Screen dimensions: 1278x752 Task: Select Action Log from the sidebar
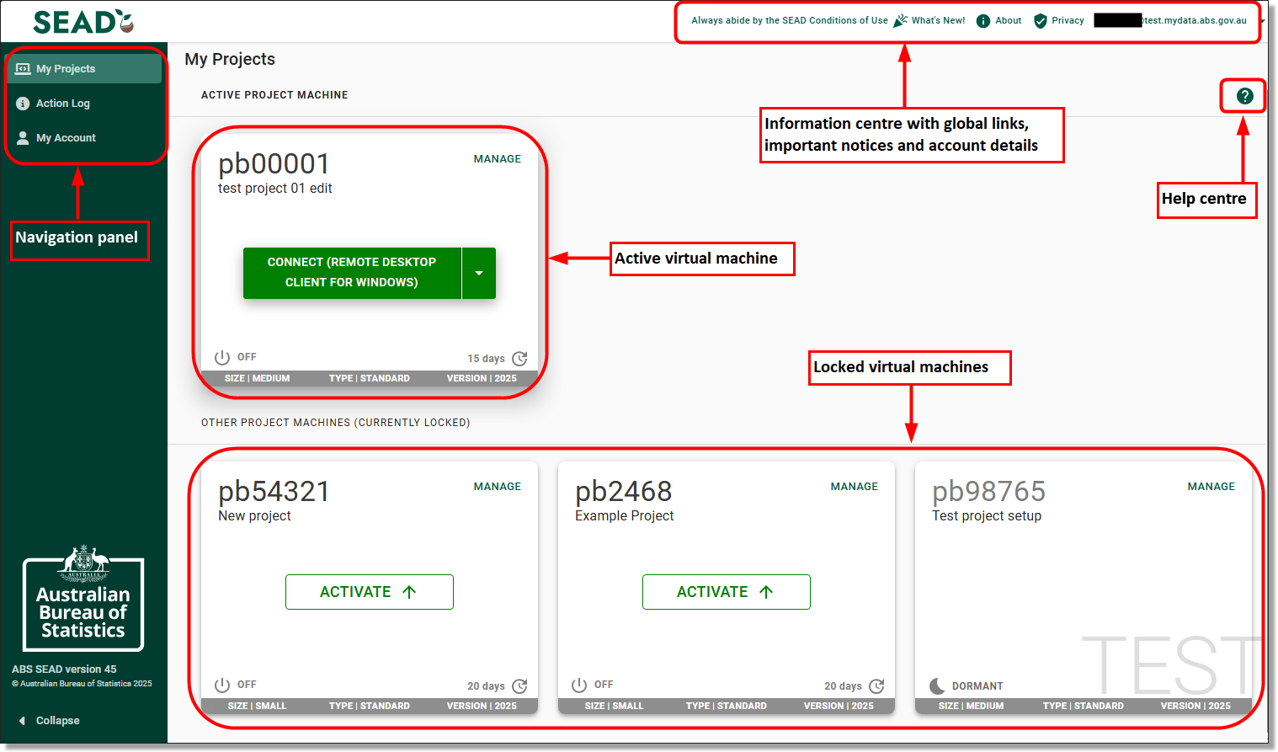point(62,103)
